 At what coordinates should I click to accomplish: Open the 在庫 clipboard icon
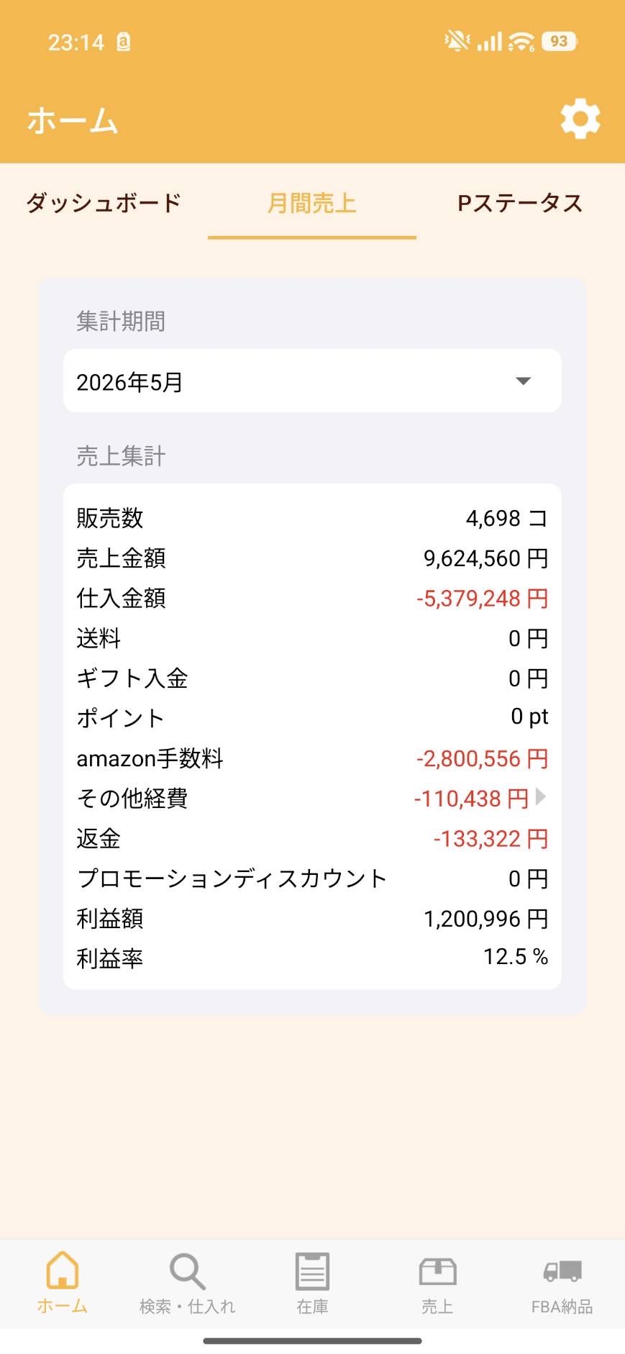(312, 1271)
